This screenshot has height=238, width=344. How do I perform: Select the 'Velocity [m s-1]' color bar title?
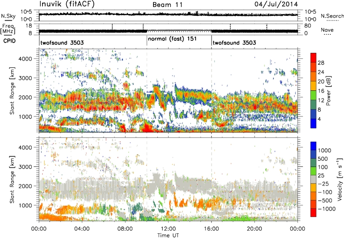coord(340,179)
